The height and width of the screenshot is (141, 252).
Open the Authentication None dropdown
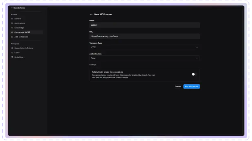(x=145, y=58)
